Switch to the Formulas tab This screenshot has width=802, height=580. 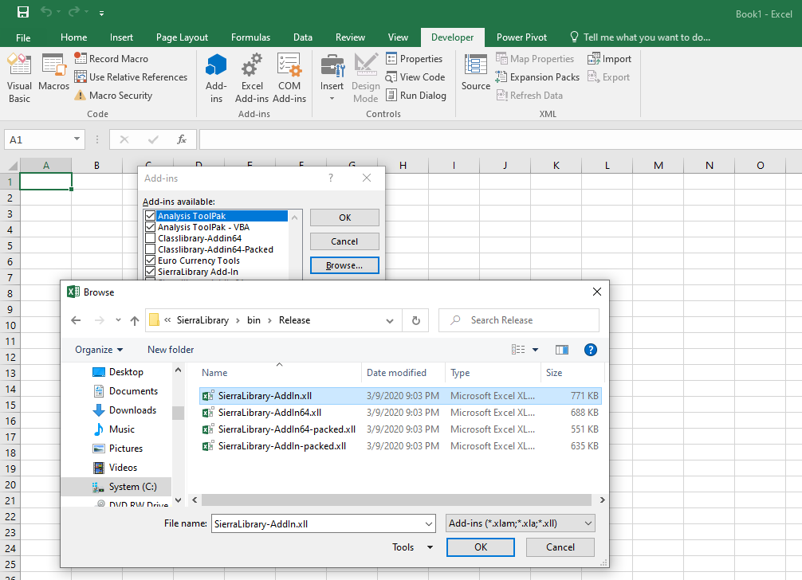(250, 37)
